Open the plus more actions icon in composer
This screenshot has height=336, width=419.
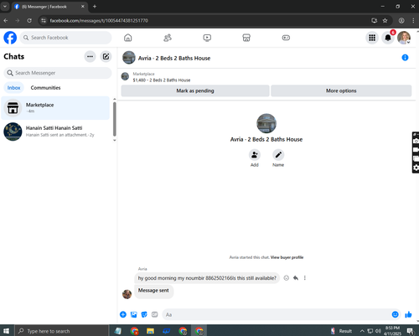click(x=123, y=314)
